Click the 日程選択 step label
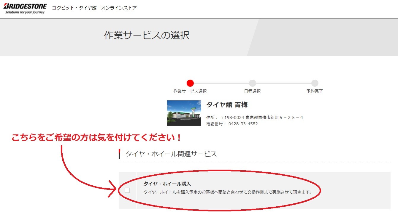The height and width of the screenshot is (212, 398). point(253,91)
